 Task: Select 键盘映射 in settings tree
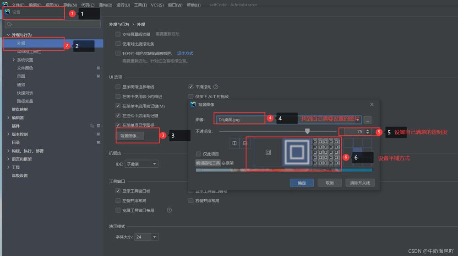click(x=20, y=109)
